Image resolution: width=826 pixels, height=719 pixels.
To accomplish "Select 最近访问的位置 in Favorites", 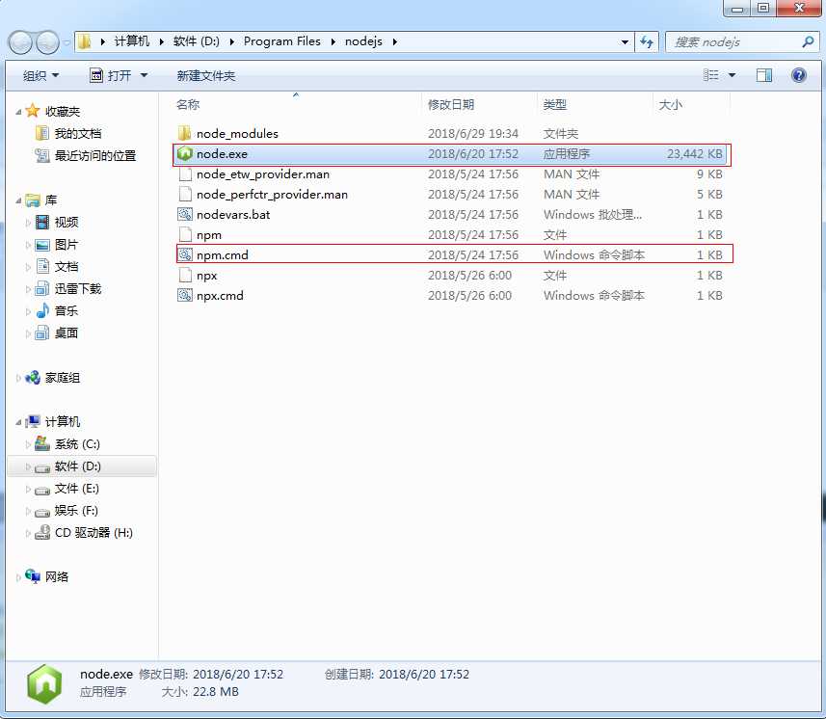I will [x=95, y=155].
